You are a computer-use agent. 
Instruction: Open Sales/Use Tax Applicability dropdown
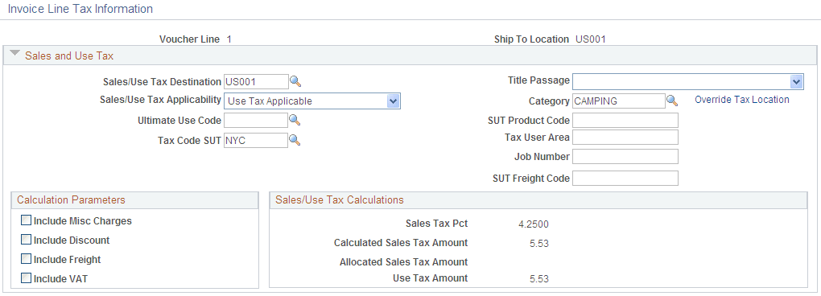pyautogui.click(x=312, y=101)
